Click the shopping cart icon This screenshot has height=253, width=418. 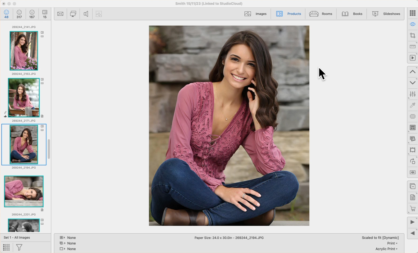coord(412,209)
